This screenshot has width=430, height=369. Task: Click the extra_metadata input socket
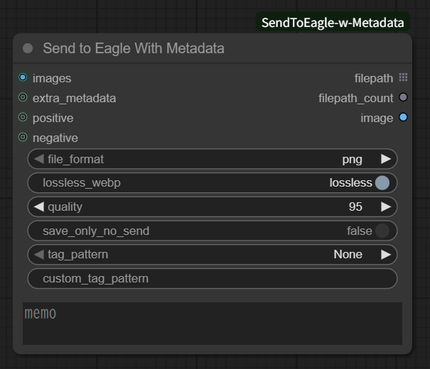click(x=23, y=97)
